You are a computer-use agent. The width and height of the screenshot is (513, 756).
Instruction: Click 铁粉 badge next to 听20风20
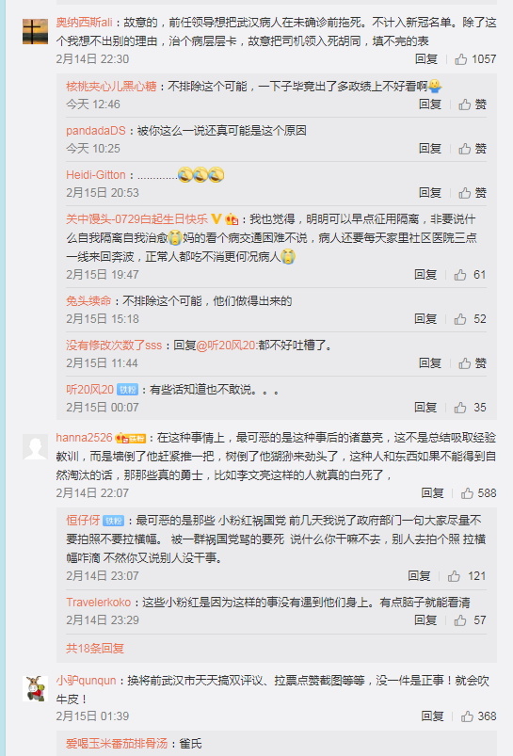click(x=127, y=390)
